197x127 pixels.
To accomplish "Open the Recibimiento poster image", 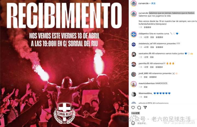I will point(64,63).
